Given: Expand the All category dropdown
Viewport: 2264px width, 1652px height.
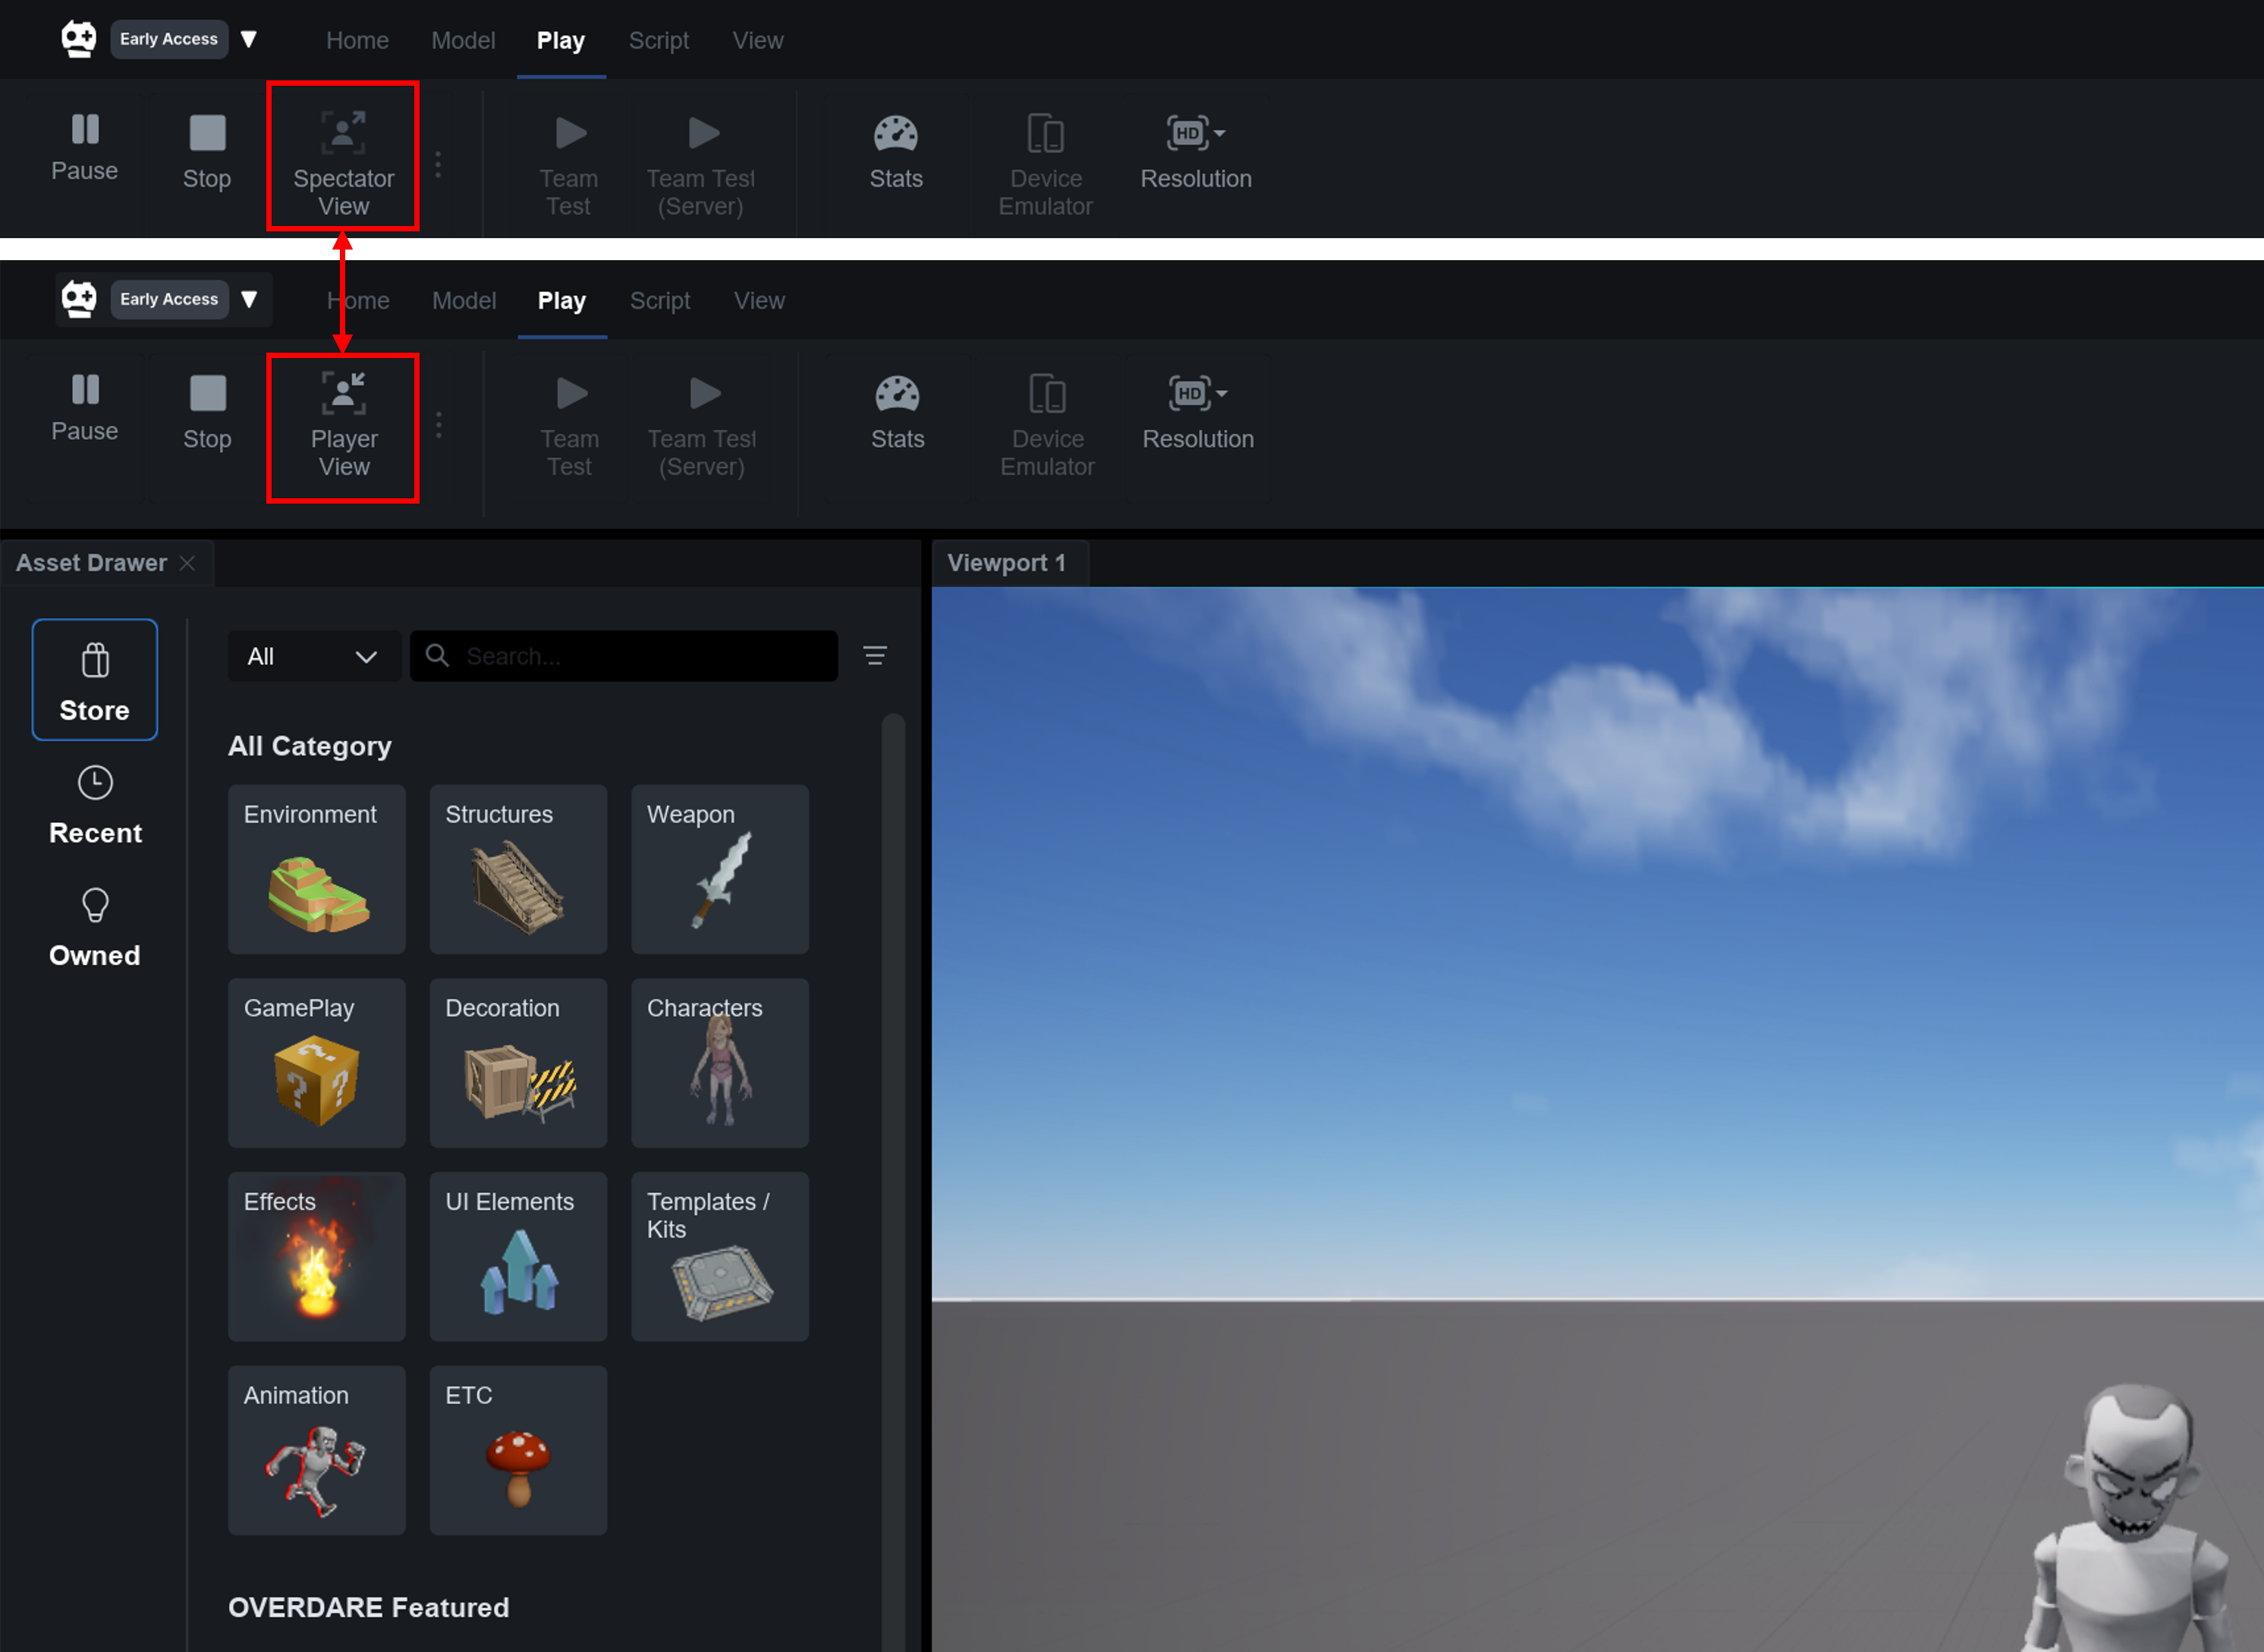Looking at the screenshot, I should (x=313, y=656).
